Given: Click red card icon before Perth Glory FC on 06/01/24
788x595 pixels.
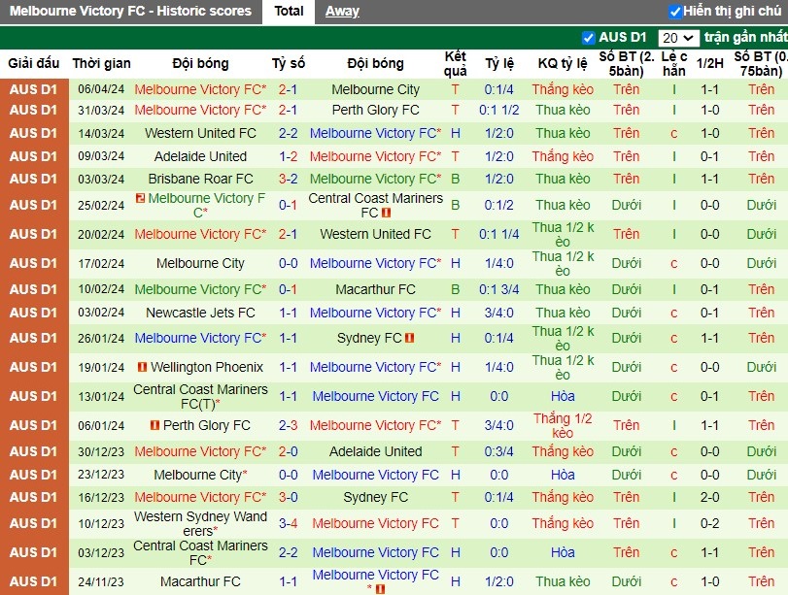Looking at the screenshot, I should [154, 425].
